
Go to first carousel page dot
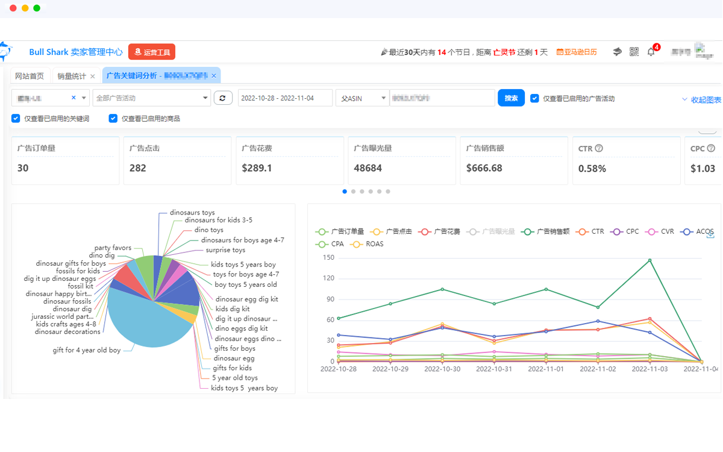(345, 192)
